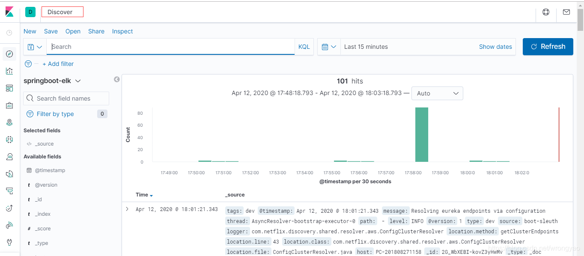The width and height of the screenshot is (584, 256).
Task: Expand the 18:01:21.343 document row
Action: 127,209
